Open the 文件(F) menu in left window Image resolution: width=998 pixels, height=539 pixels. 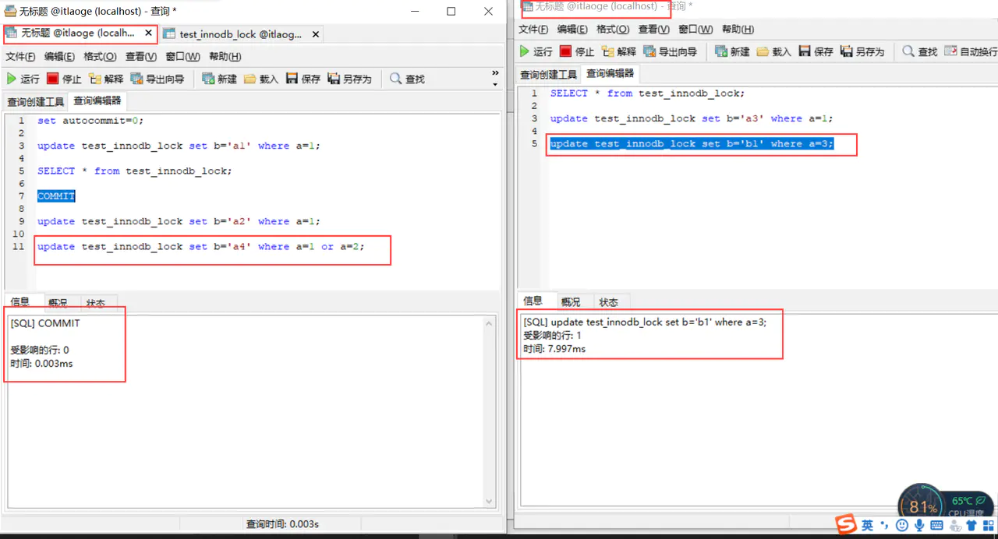click(21, 57)
